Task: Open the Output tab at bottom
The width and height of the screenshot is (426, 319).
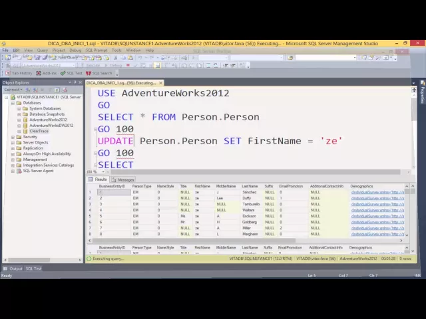Action: click(13, 268)
